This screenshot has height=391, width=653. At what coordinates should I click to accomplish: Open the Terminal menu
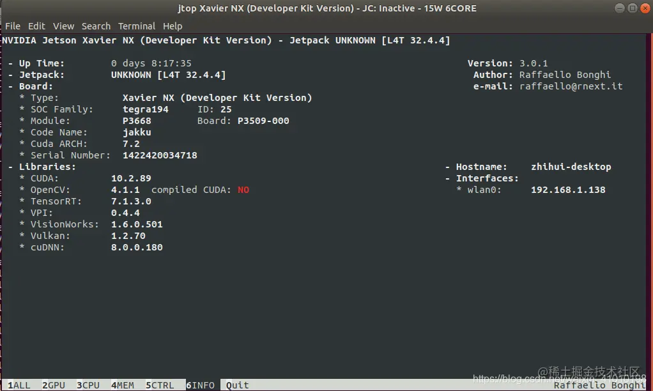click(x=137, y=26)
